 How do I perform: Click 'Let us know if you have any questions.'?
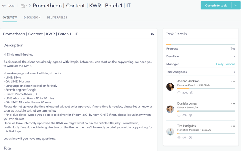pos(29,138)
